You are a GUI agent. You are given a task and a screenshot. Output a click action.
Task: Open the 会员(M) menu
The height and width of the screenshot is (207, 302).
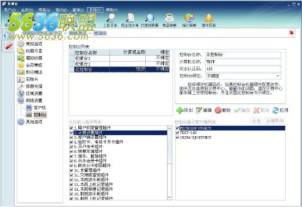click(x=27, y=10)
